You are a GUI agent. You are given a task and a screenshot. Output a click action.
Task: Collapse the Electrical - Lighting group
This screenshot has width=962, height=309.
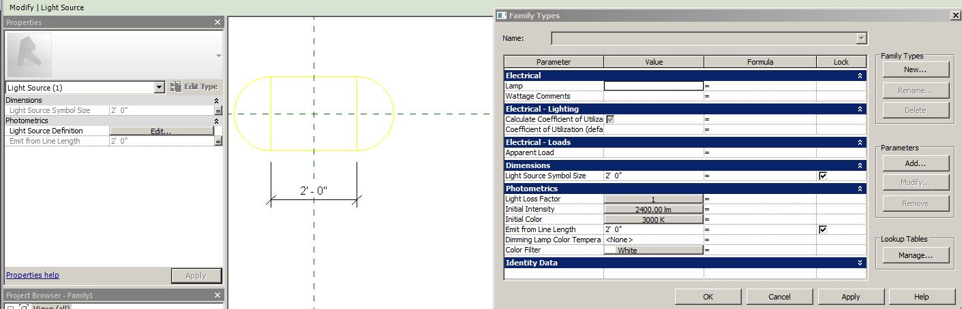click(x=860, y=109)
